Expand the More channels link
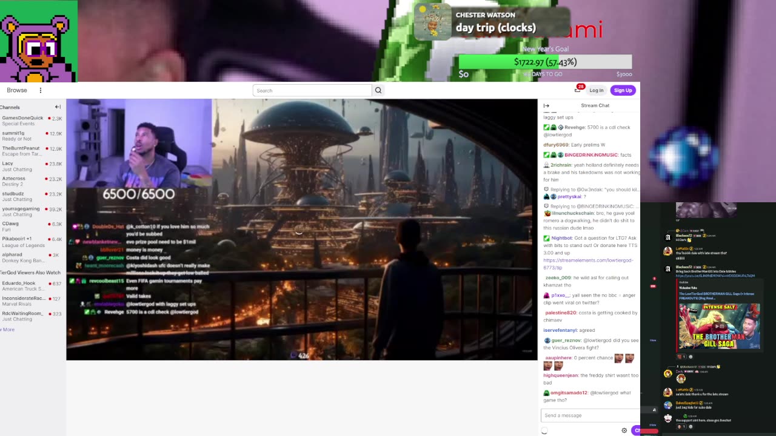Image resolution: width=776 pixels, height=436 pixels. pos(8,329)
